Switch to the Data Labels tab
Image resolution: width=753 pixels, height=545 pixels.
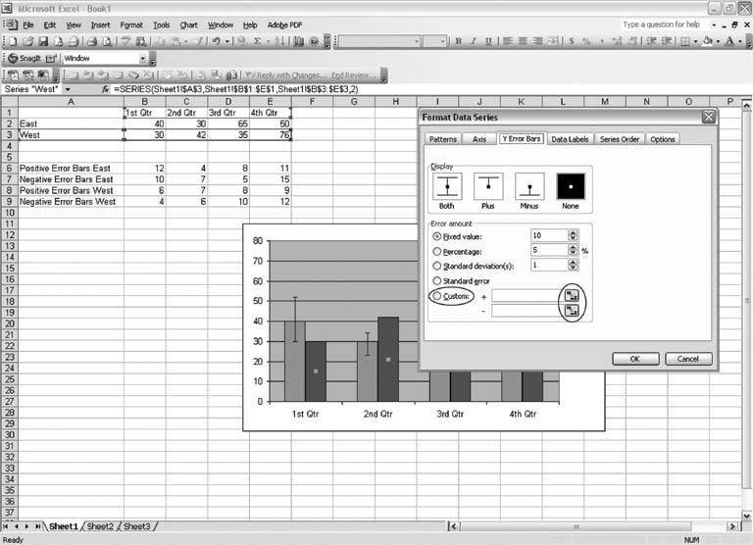point(570,139)
